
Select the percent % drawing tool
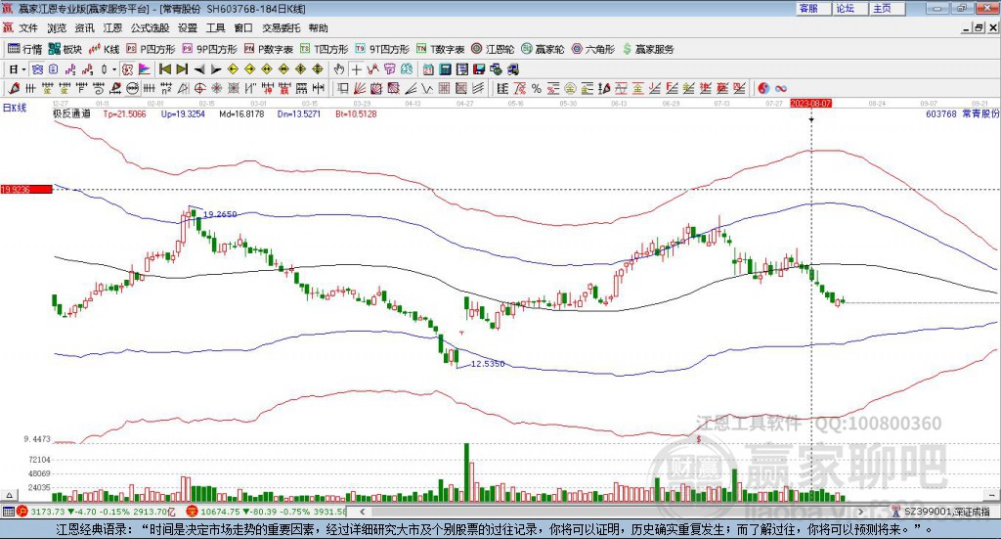(537, 89)
